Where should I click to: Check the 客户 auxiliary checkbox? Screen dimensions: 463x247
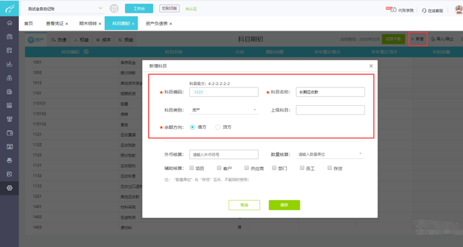point(219,168)
